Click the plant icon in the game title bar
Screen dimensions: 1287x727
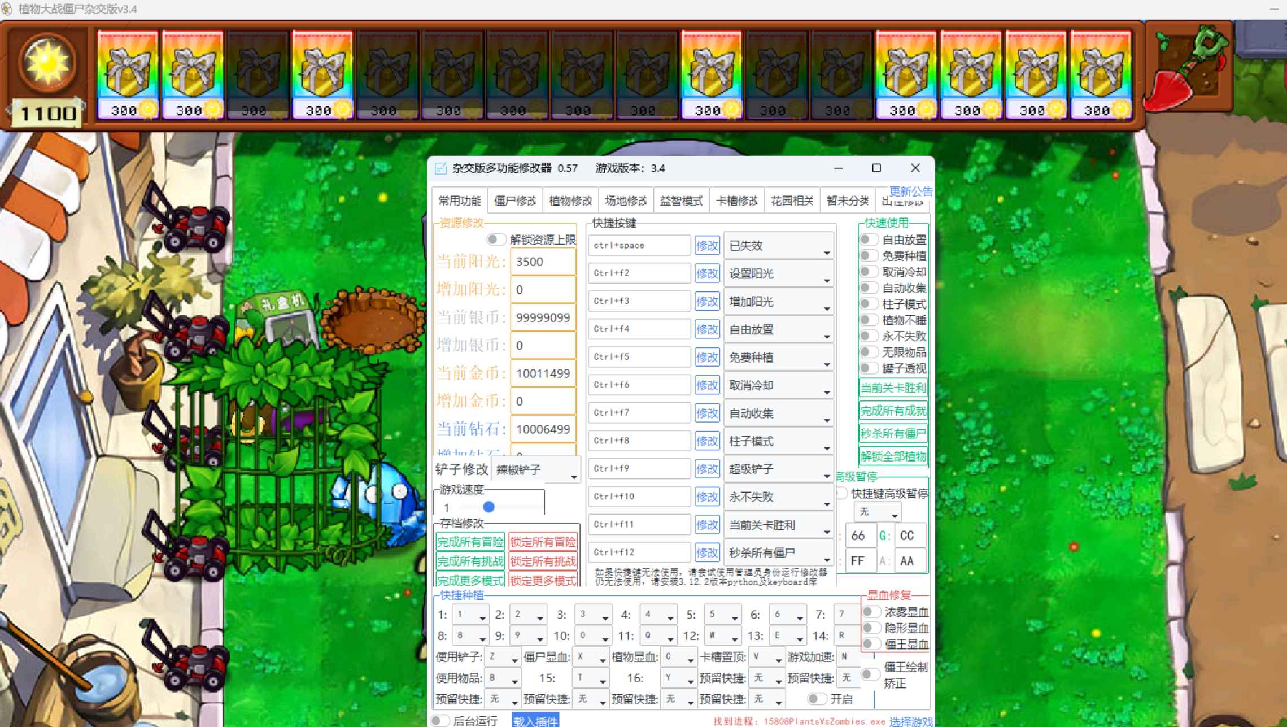pos(6,8)
